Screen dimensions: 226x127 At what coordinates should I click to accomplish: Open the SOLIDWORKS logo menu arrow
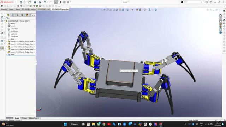[16, 2]
